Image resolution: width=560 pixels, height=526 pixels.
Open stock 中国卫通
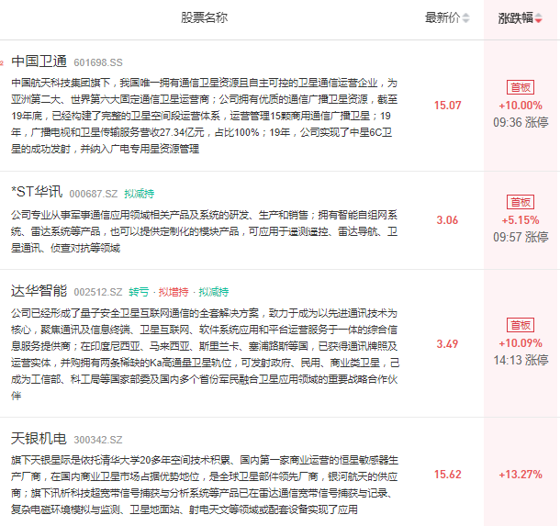click(x=39, y=62)
